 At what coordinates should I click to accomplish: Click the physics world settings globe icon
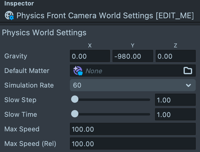(10, 16)
